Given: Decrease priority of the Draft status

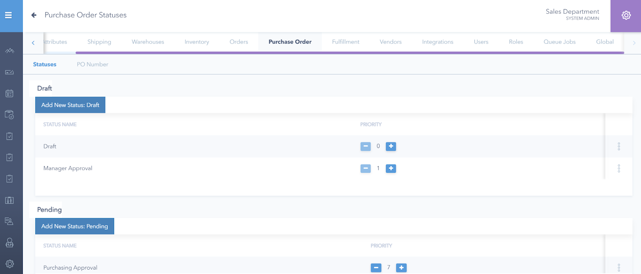Looking at the screenshot, I should (x=365, y=146).
